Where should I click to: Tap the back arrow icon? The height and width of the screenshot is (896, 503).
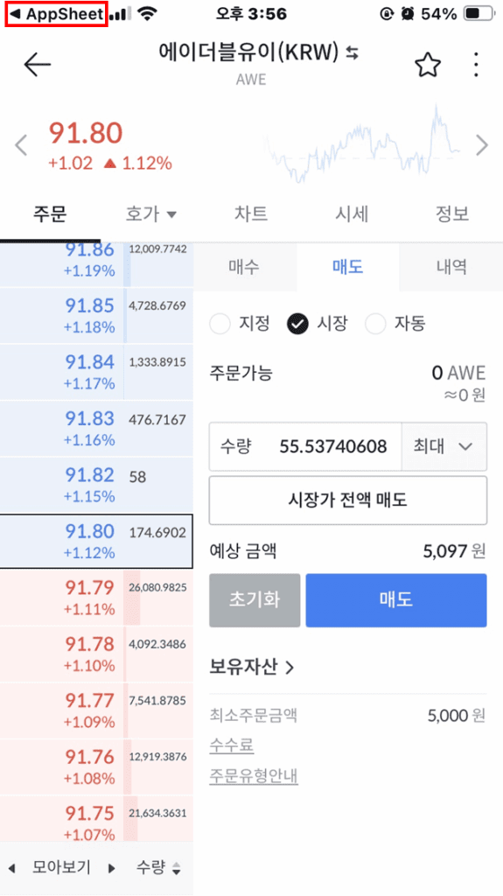click(x=37, y=65)
